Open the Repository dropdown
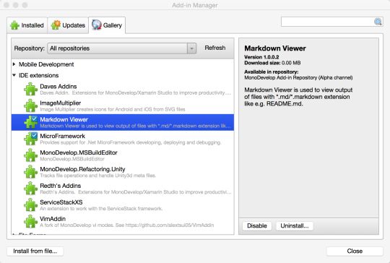The width and height of the screenshot is (390, 263). tap(122, 48)
